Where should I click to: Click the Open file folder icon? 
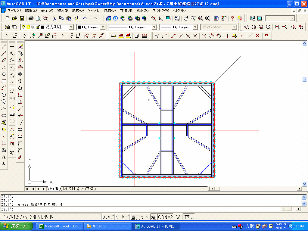15,18
